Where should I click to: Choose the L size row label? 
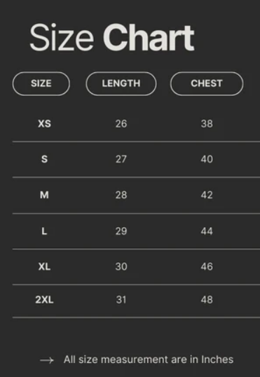tap(44, 231)
